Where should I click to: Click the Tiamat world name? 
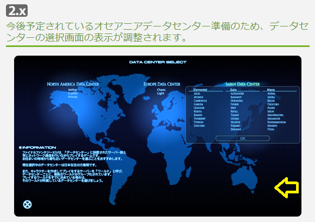235,115
